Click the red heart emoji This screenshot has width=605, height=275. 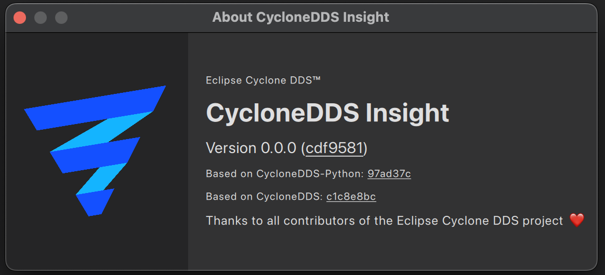pyautogui.click(x=577, y=221)
